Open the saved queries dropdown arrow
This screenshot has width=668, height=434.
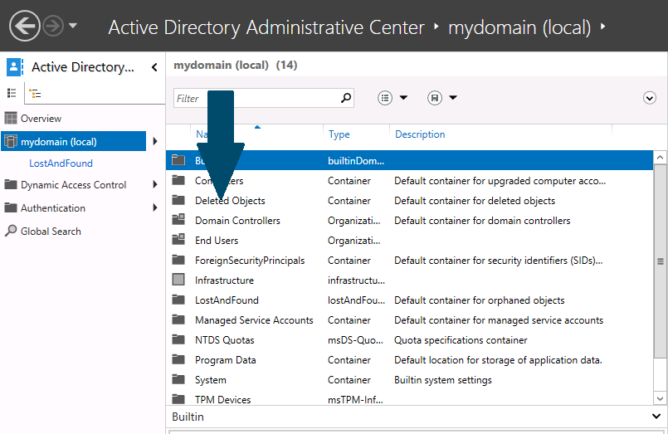click(x=453, y=98)
